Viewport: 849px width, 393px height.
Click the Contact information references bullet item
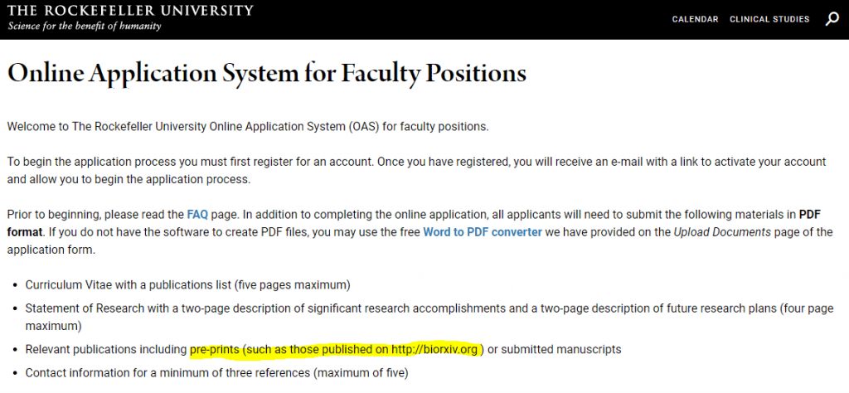click(216, 372)
